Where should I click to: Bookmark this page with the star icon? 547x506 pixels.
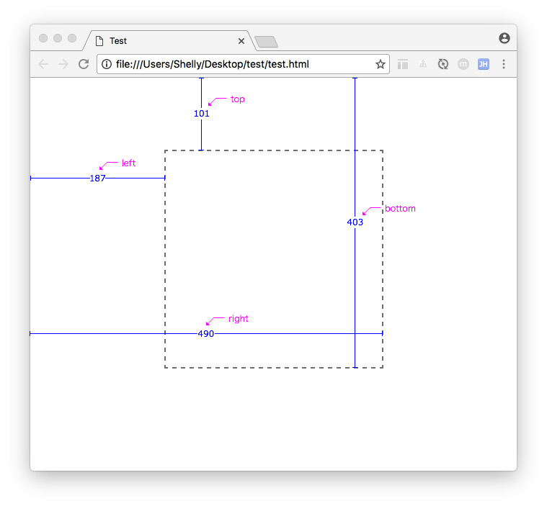[x=381, y=64]
